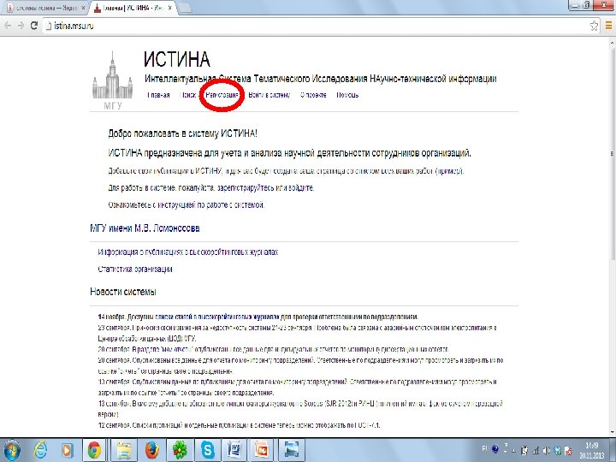
Task: Close the Yandex search results tab
Action: pyautogui.click(x=83, y=8)
